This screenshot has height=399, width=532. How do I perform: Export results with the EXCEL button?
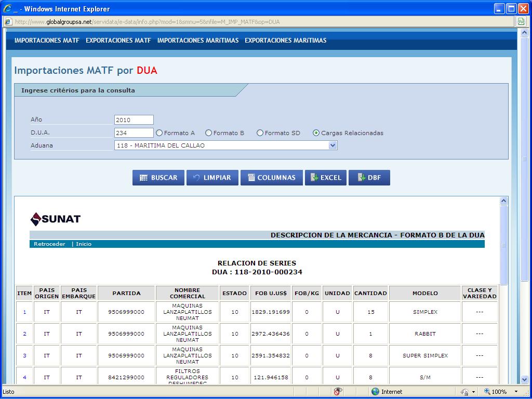[326, 178]
